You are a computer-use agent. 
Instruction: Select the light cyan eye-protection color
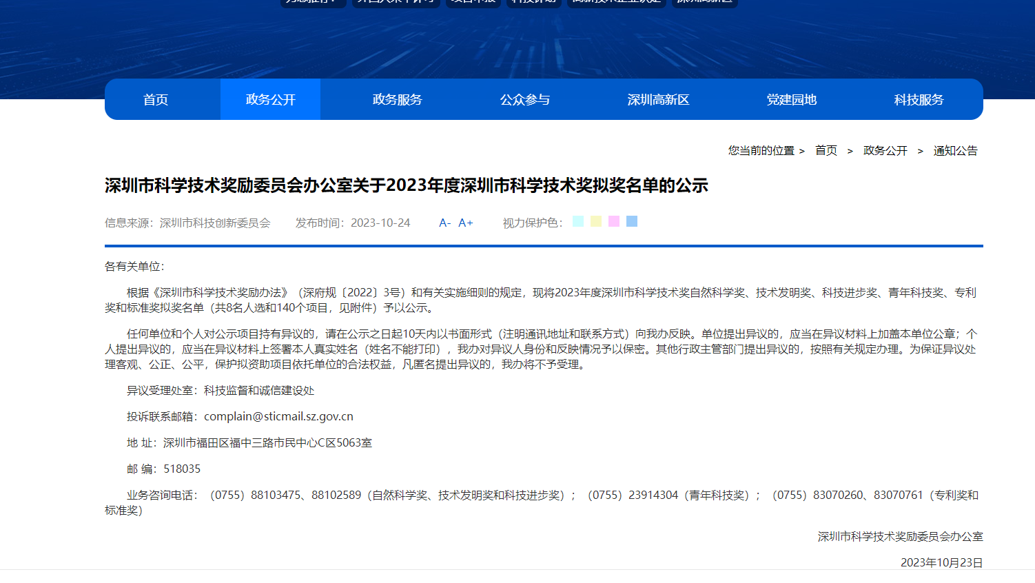click(x=578, y=221)
